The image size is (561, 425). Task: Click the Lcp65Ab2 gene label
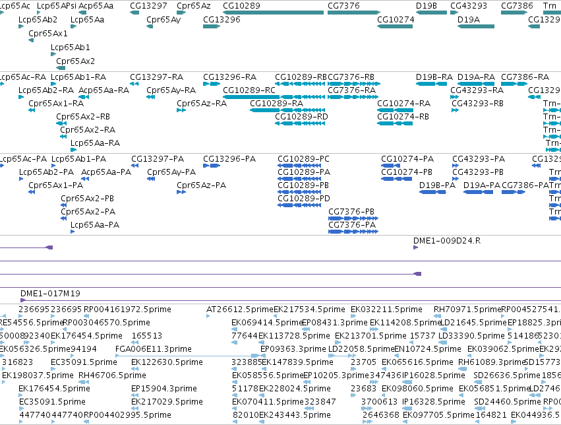(38, 19)
